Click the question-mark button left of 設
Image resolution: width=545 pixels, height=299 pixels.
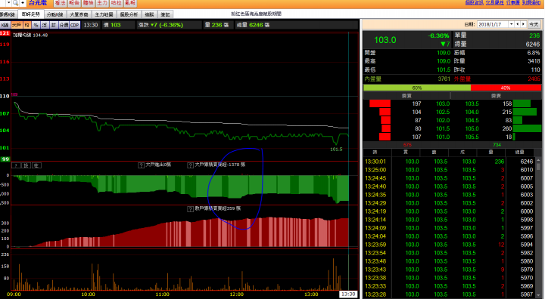click(17, 165)
